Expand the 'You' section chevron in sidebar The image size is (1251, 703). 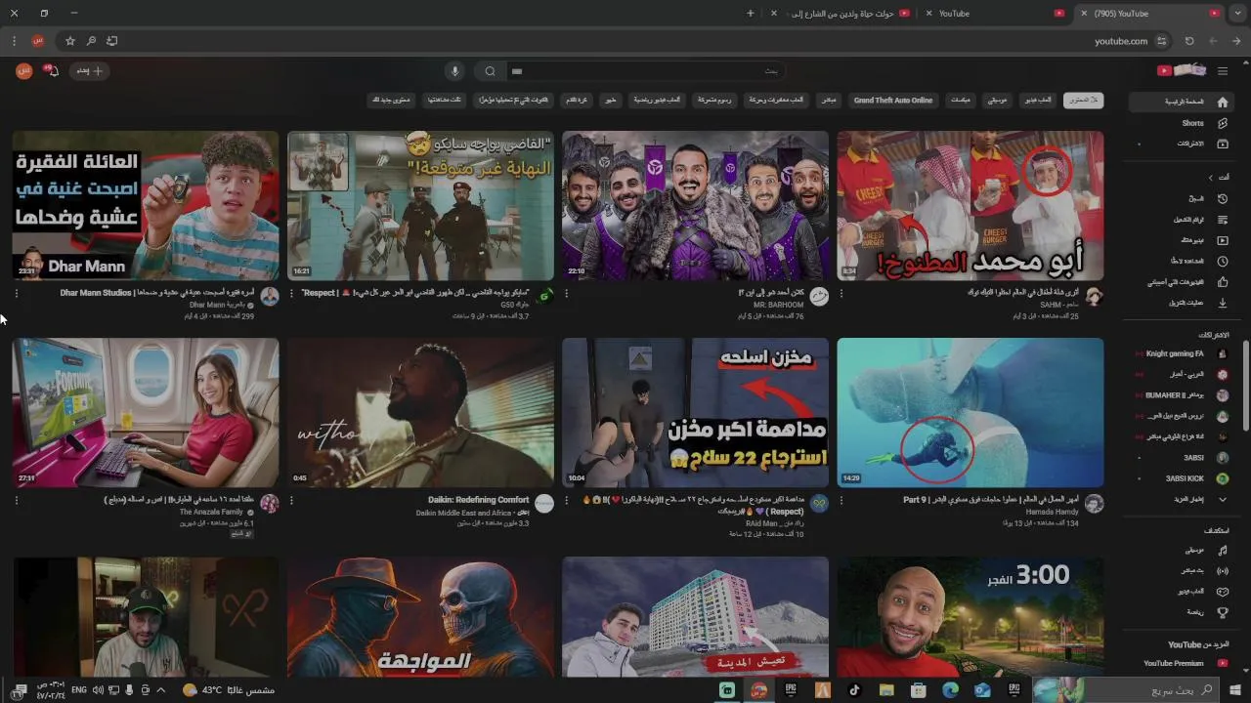pyautogui.click(x=1211, y=178)
